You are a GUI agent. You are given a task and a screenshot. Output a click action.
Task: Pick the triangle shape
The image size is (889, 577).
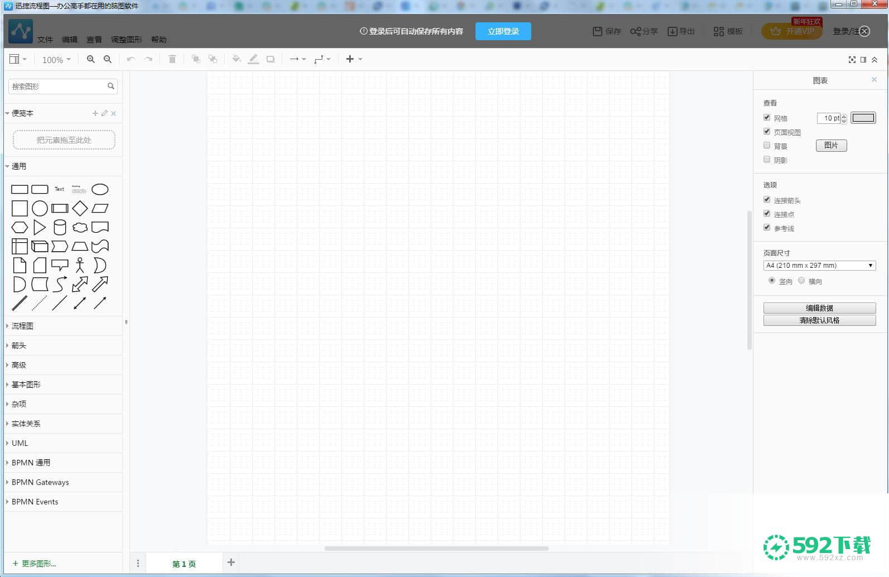[40, 227]
